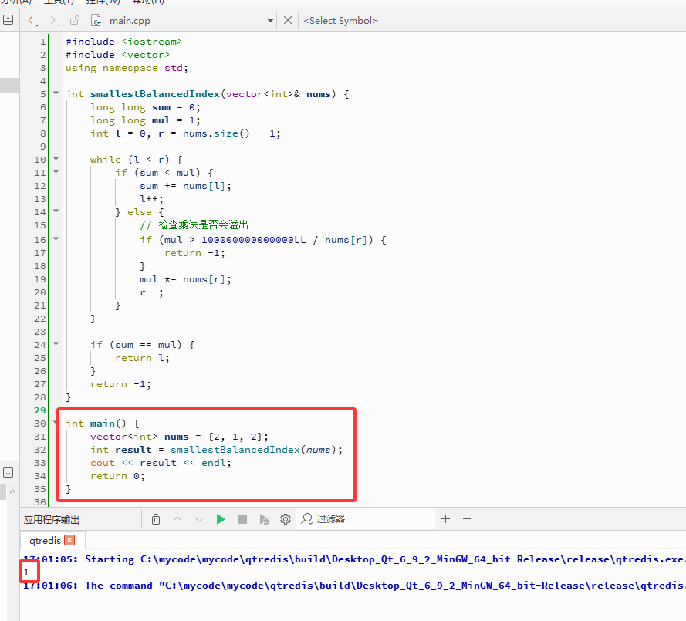Viewport: 686px width, 621px height.
Task: Toggle the file lock icon next to main.cpp
Action: coord(74,20)
